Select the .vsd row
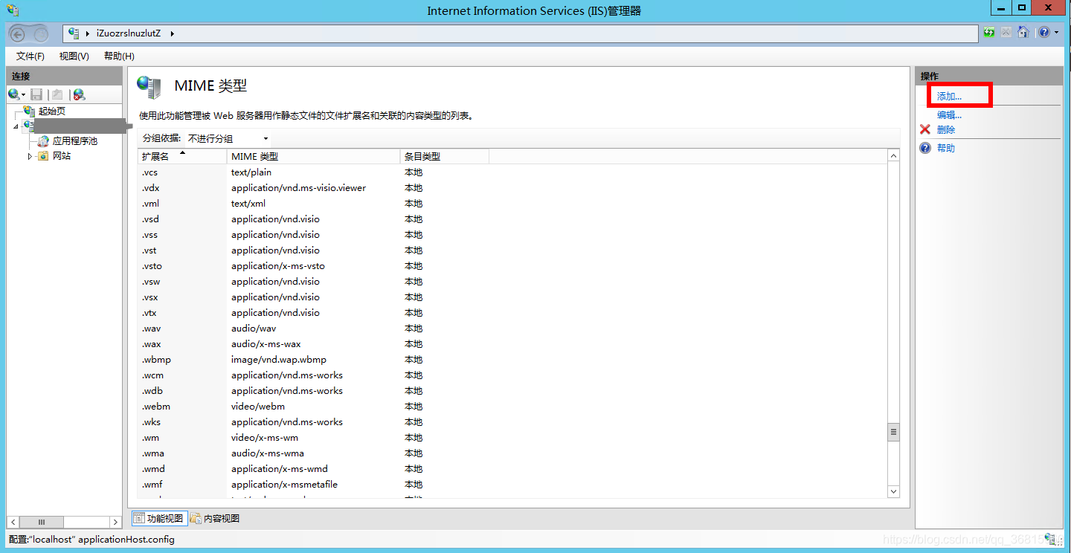Viewport: 1071px width, 553px height. 512,219
